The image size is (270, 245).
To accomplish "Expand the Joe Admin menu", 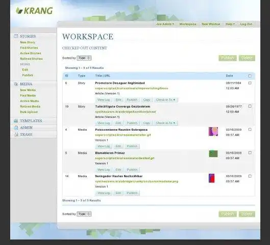I will [165, 24].
